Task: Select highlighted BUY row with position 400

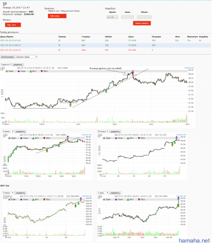Action: (x=105, y=45)
